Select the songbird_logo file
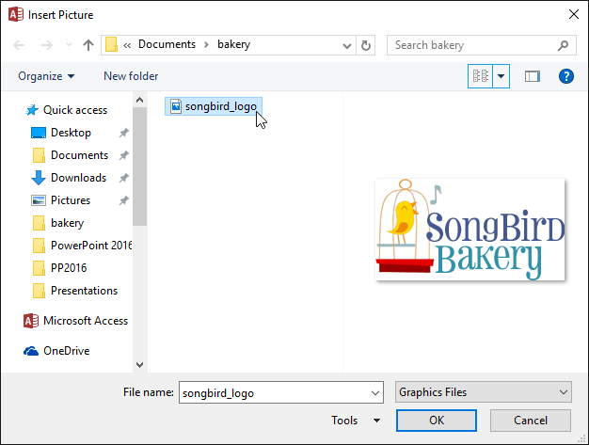The width and height of the screenshot is (589, 445). coord(213,107)
